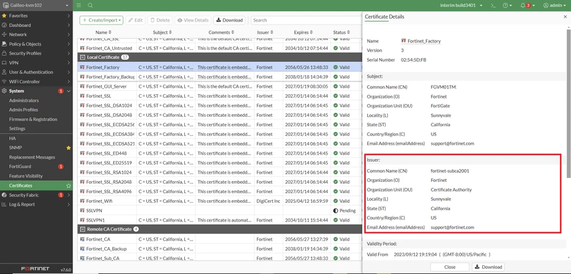The image size is (571, 274).
Task: Click the Fortinet_SSL_RSA4096 certificate row
Action: 220,191
